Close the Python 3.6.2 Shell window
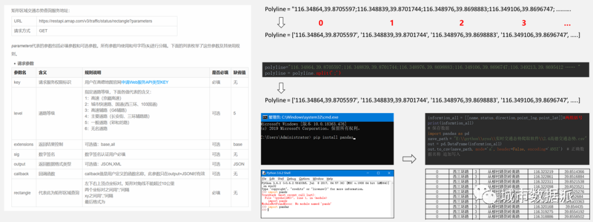The width and height of the screenshot is (593, 222). (389, 173)
